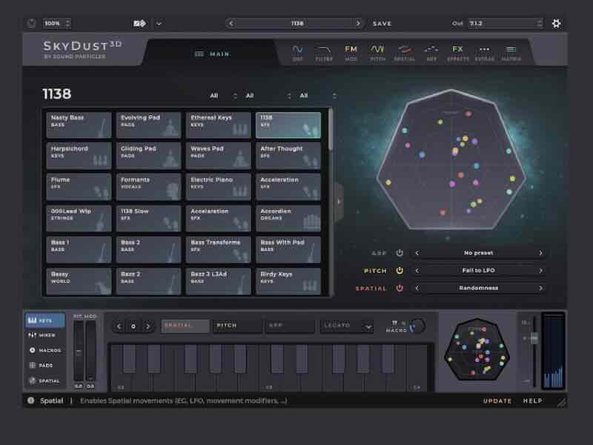This screenshot has height=445, width=593.
Task: Open the settings gear icon
Action: coord(556,23)
